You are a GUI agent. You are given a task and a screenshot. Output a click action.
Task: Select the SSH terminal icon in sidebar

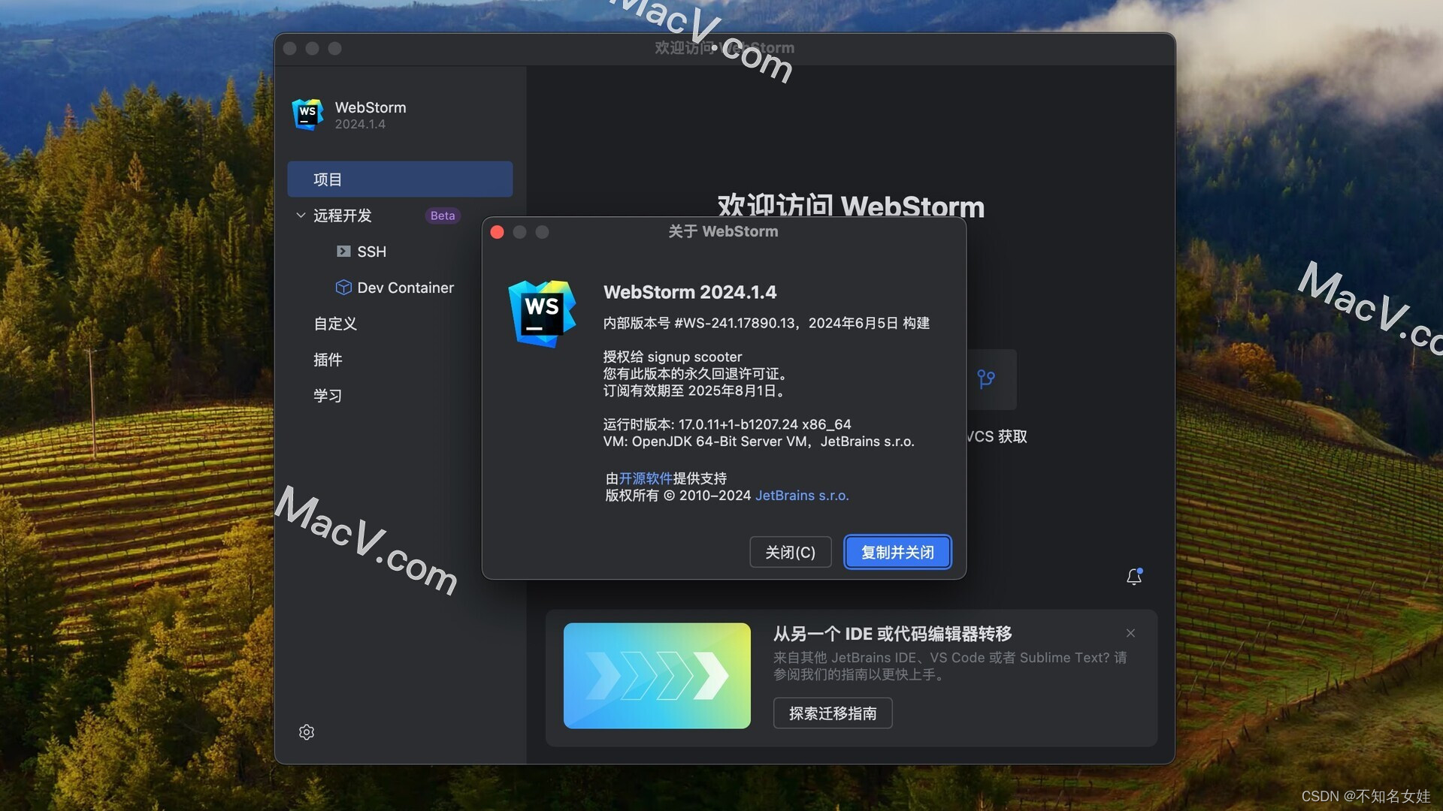(344, 252)
